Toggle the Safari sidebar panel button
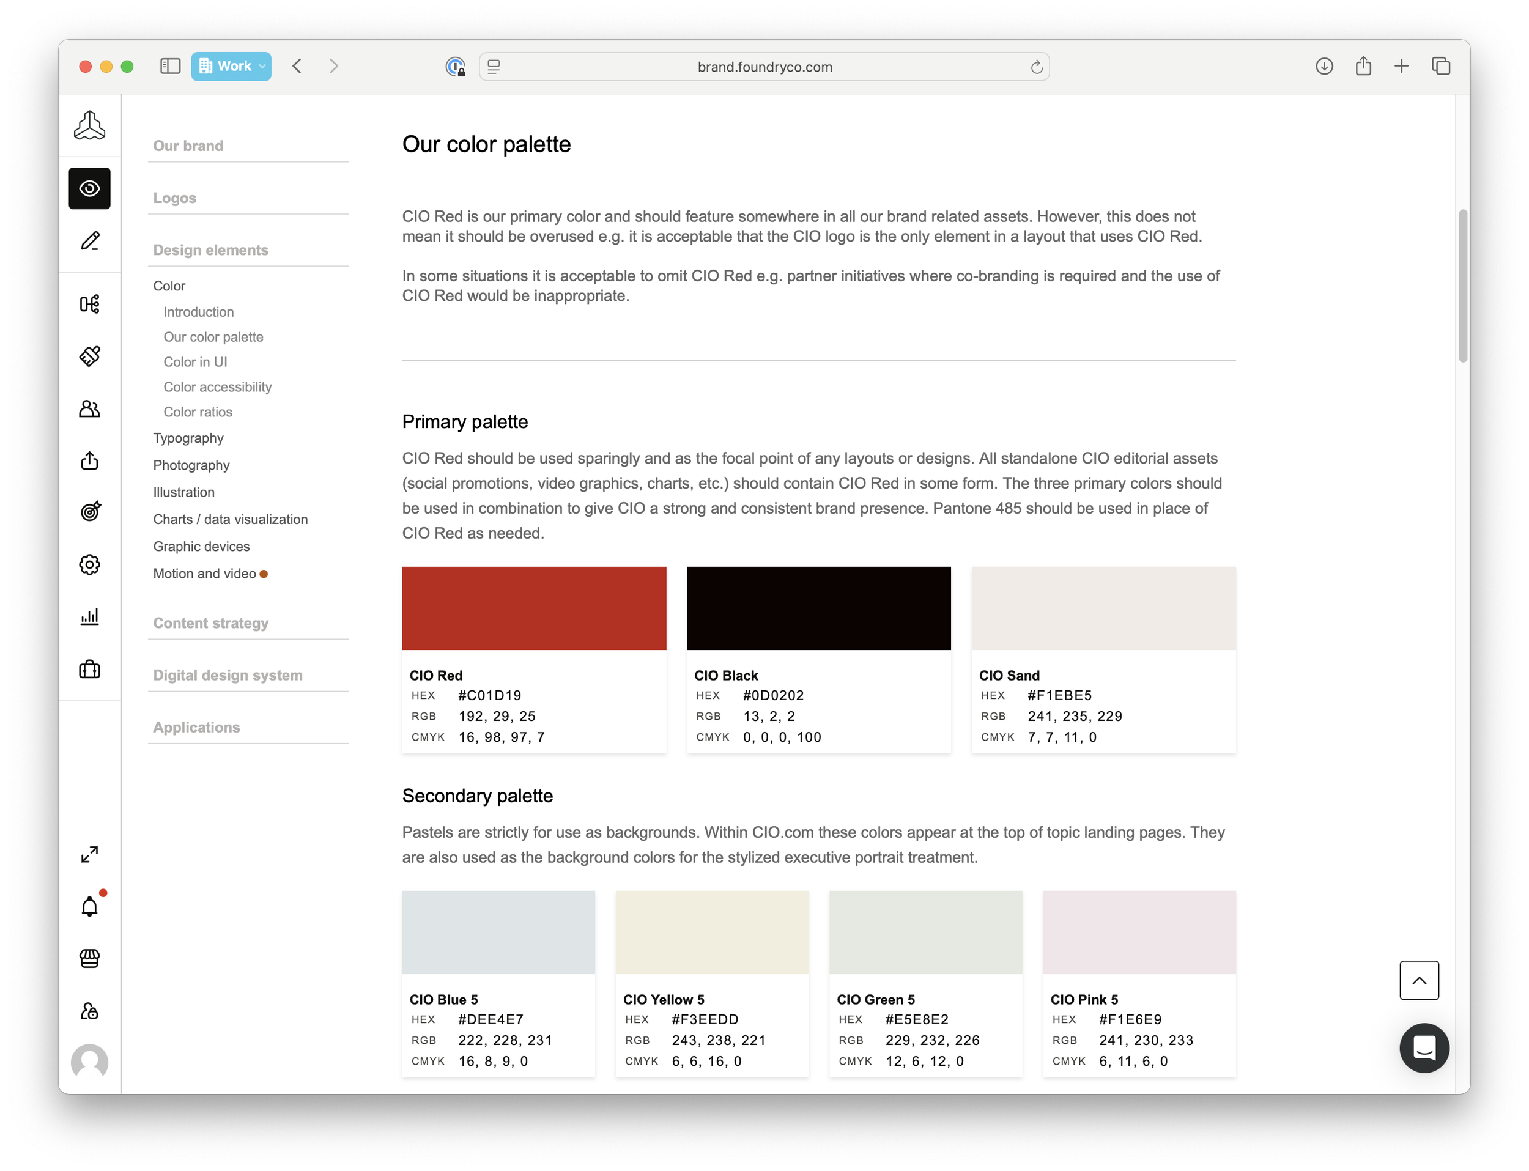The height and width of the screenshot is (1171, 1529). coord(170,66)
